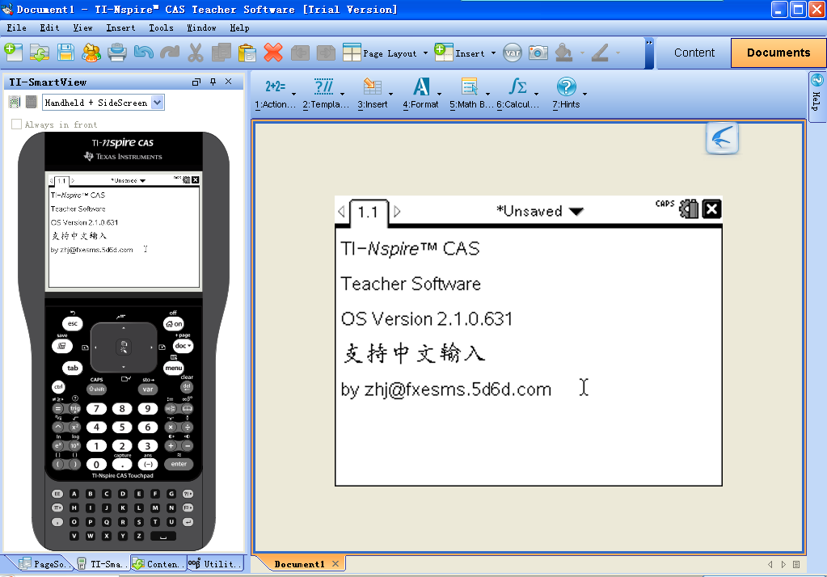Open the Help side panel
827x577 pixels.
[x=816, y=96]
